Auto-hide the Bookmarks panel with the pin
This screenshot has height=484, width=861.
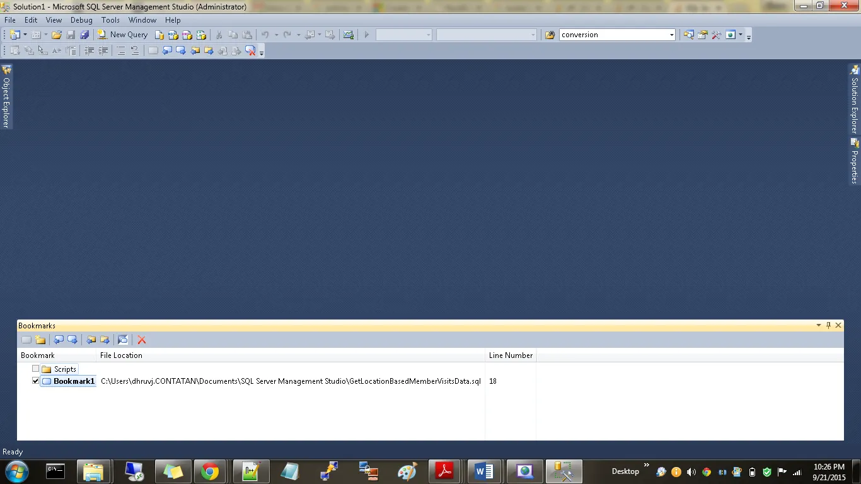pos(829,325)
